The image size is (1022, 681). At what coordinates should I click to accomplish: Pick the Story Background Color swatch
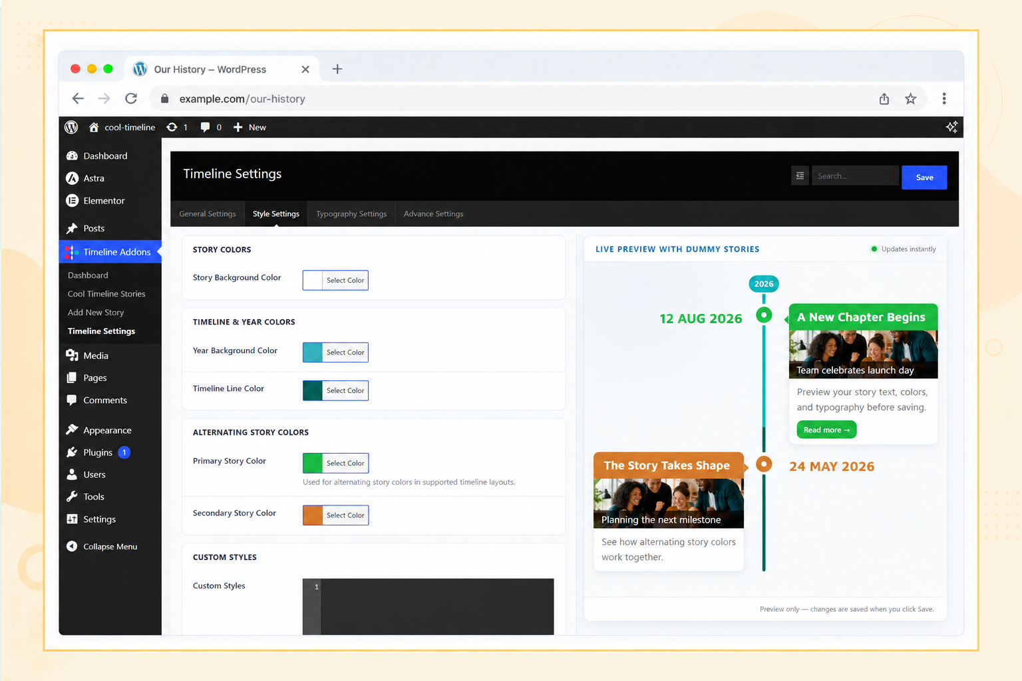pyautogui.click(x=313, y=281)
